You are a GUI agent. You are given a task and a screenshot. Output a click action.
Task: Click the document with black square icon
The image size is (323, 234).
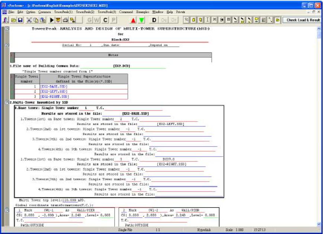coord(221,20)
